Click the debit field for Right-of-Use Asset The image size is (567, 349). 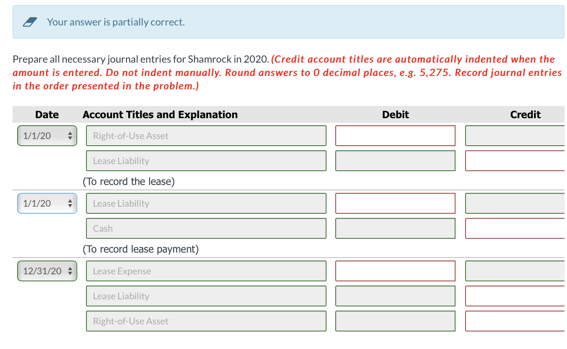[395, 136]
